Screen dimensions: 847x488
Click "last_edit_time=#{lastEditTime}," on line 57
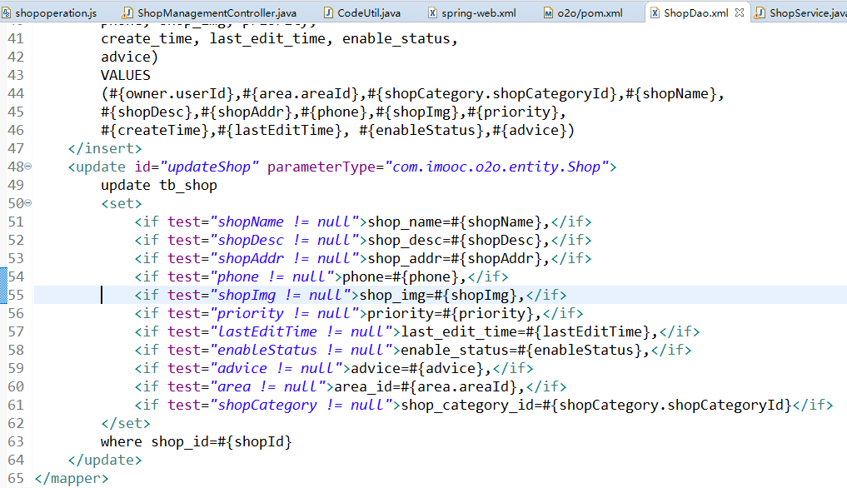pos(530,332)
